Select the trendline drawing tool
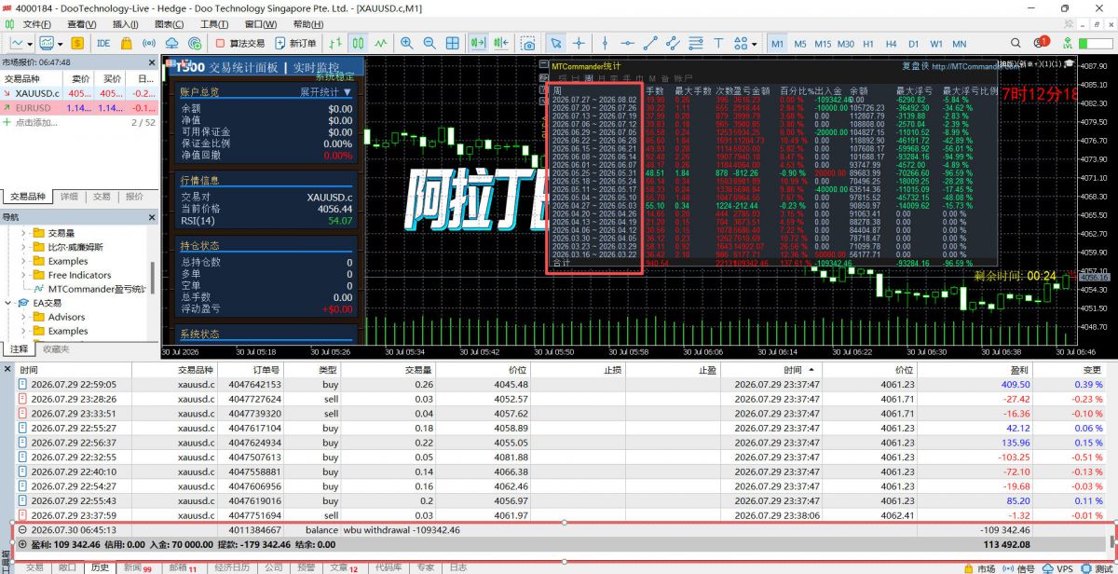This screenshot has height=574, width=1118. click(x=650, y=43)
